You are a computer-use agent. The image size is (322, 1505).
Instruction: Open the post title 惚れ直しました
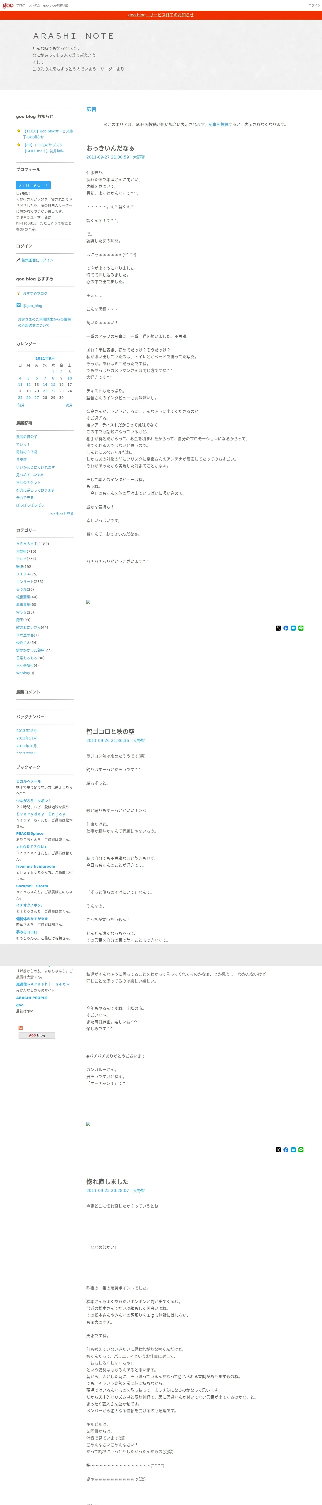coord(108,1181)
